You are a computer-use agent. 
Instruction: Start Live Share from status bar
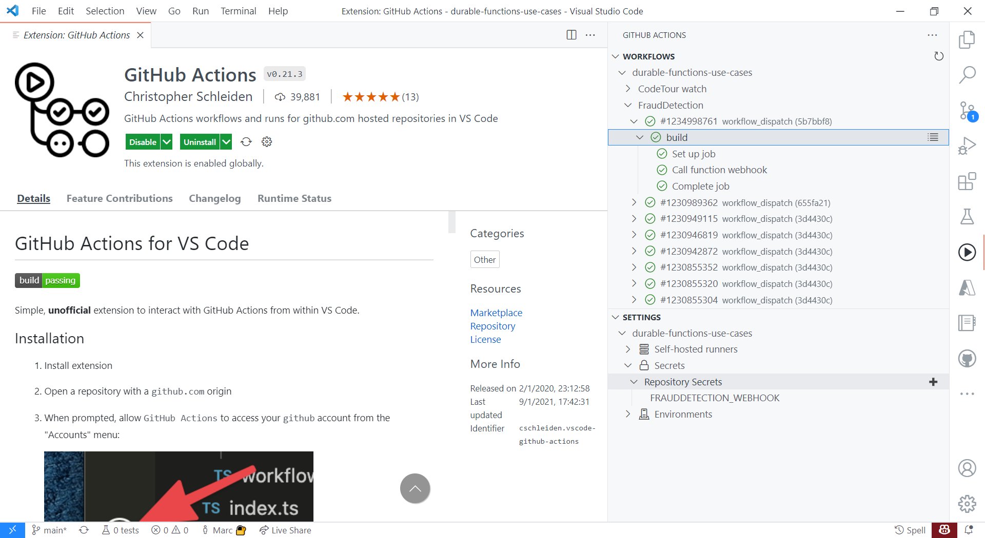click(285, 530)
